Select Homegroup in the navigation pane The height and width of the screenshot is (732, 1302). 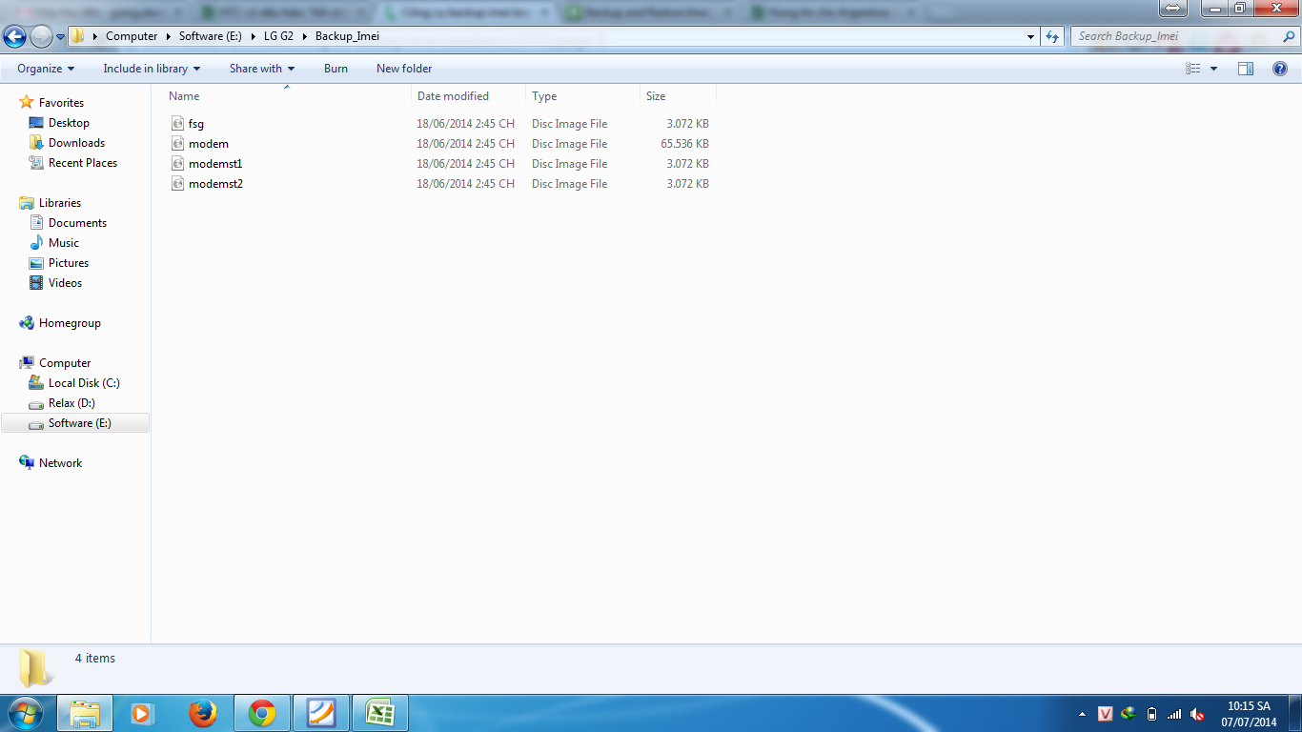click(70, 323)
